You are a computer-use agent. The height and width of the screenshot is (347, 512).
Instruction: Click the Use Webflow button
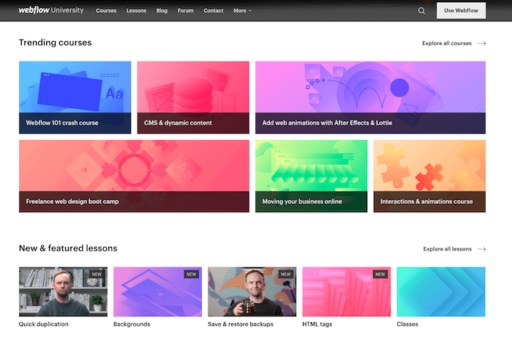point(461,10)
